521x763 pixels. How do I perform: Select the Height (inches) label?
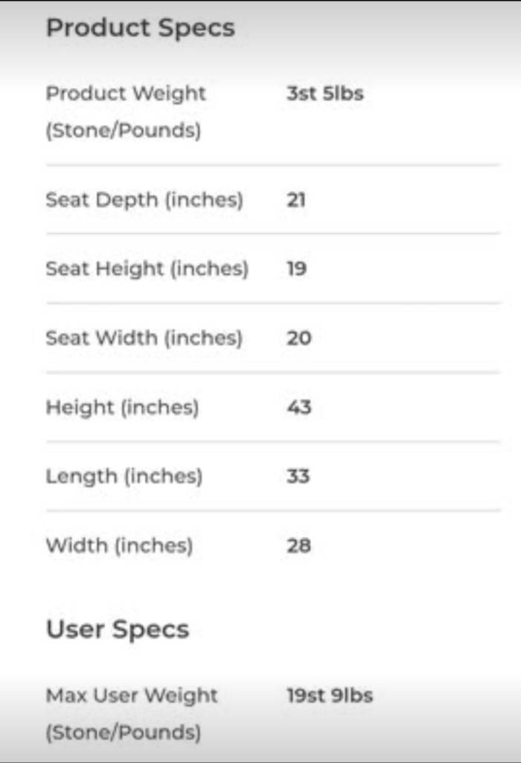(x=123, y=408)
